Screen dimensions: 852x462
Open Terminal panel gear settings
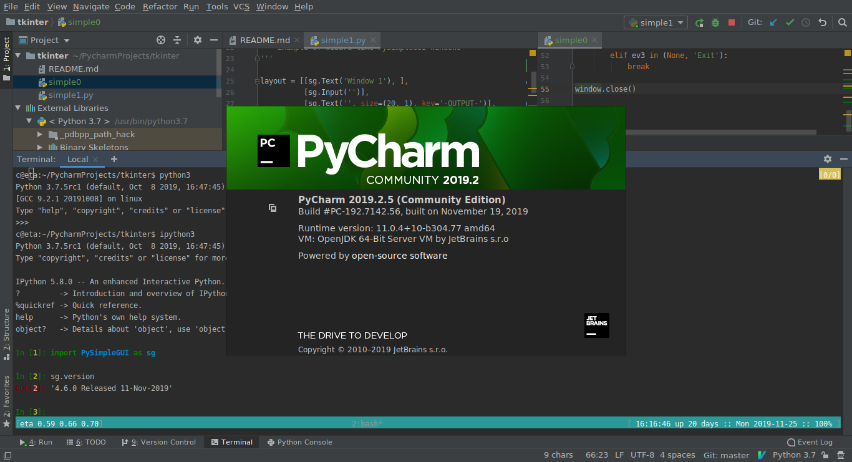click(x=828, y=159)
